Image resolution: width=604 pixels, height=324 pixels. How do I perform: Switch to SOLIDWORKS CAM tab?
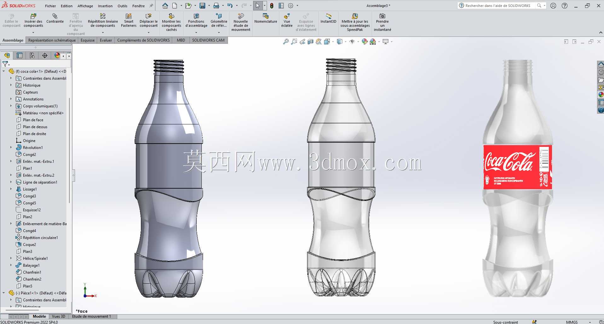(208, 40)
